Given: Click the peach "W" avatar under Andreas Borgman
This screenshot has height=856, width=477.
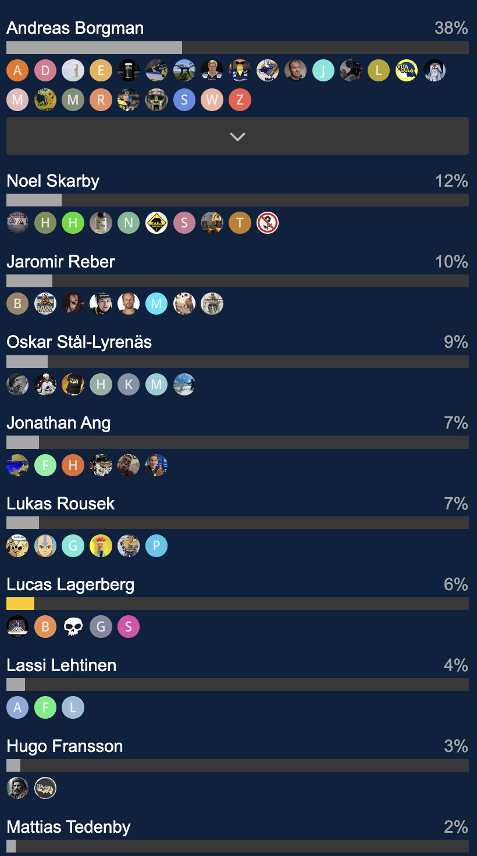Looking at the screenshot, I should pyautogui.click(x=212, y=100).
